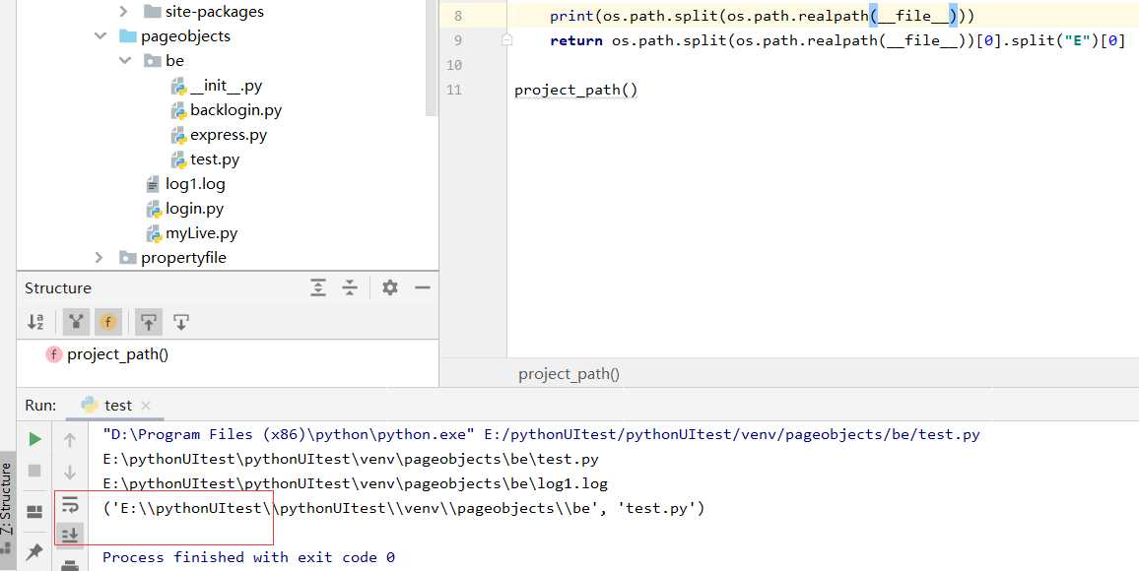Click the log1.log text file icon
Screen dimensions: 1139x571
pyautogui.click(x=153, y=184)
